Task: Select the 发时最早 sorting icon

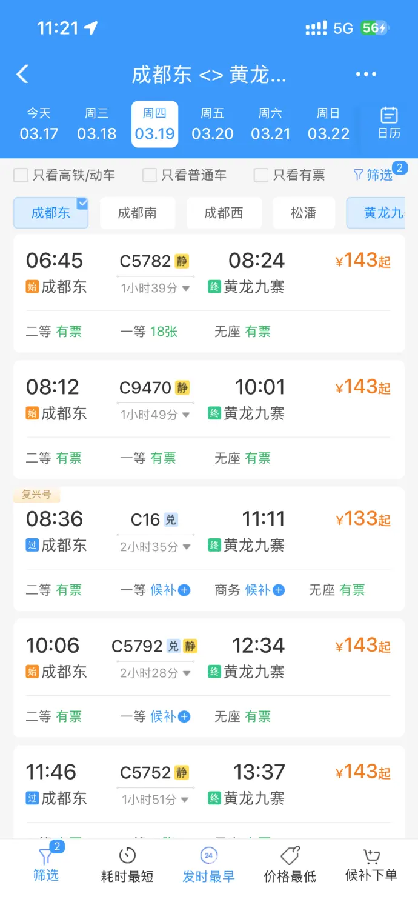Action: [208, 857]
